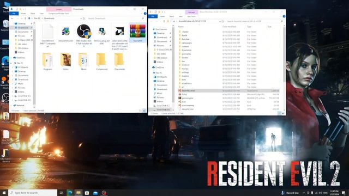Screen dimensions: 349x196
Task: Switch BeamNG window to details view
Action: (x=280, y=113)
